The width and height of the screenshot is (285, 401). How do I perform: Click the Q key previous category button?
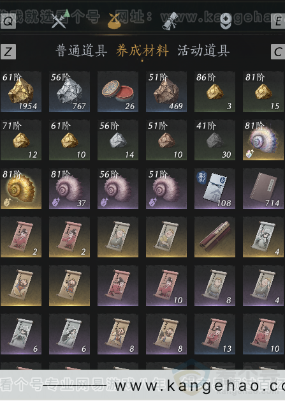coord(8,21)
